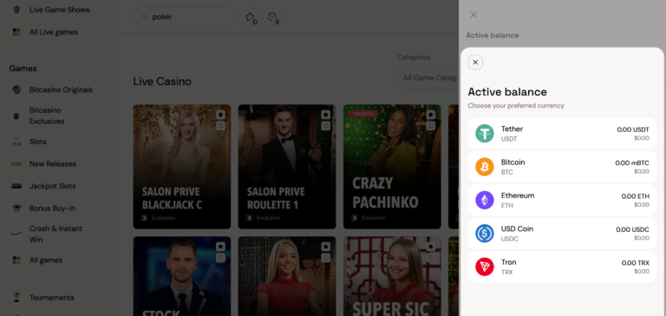Open All Live games in sidebar
This screenshot has height=316, width=666.
pos(54,32)
